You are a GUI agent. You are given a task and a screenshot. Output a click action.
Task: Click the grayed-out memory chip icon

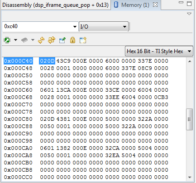click(24, 40)
